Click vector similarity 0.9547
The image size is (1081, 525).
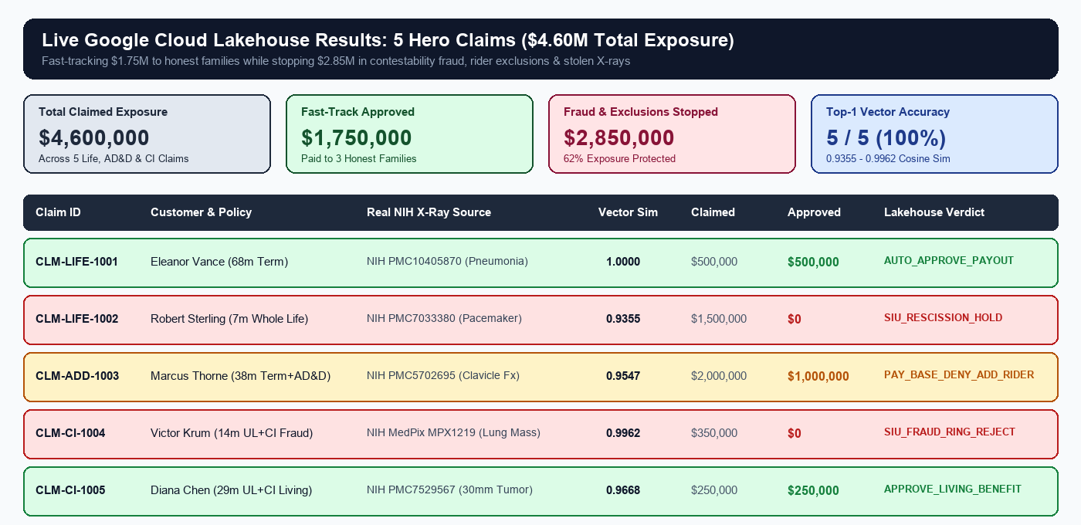(x=623, y=376)
